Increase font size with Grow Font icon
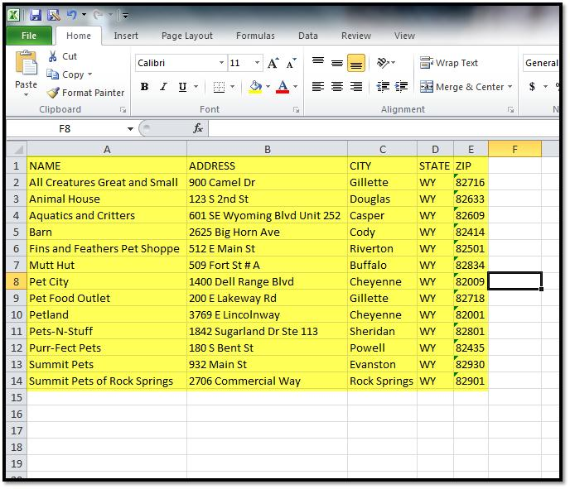 [x=273, y=63]
